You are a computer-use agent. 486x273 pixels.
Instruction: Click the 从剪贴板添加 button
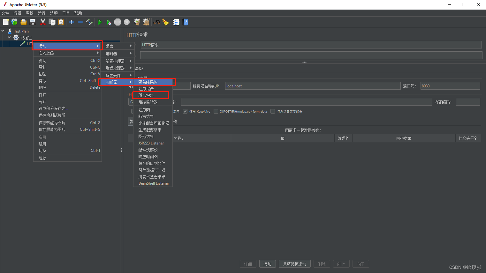click(x=294, y=264)
